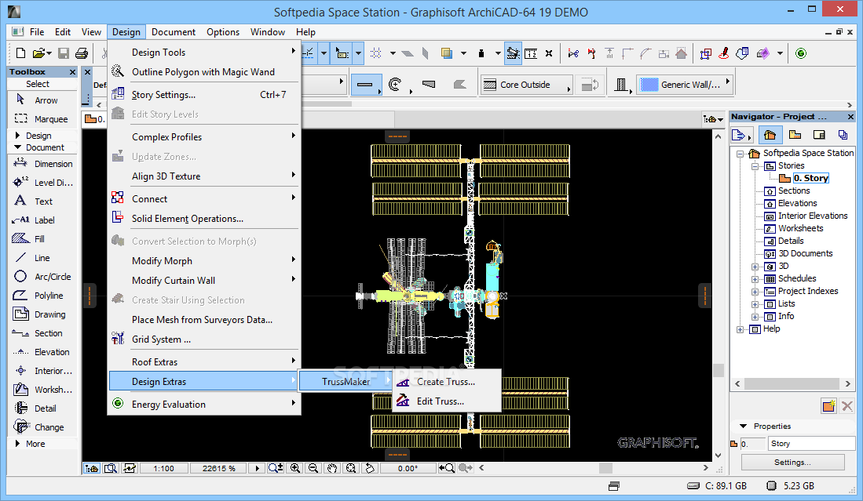Click the Print icon in toolbar
Screen dimensions: 863x501
click(82, 53)
